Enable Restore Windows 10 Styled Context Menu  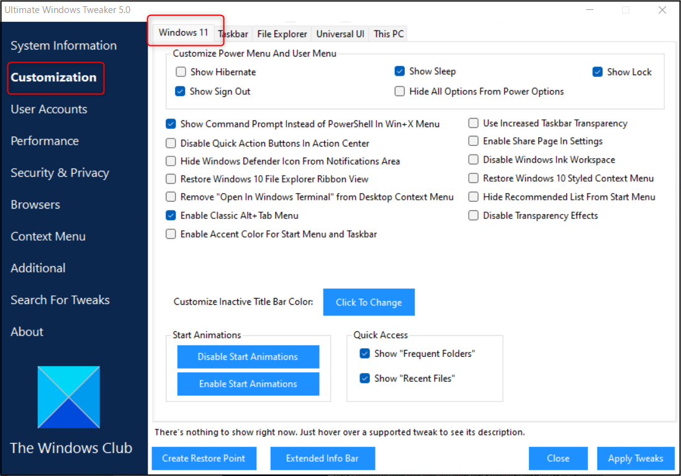(474, 178)
